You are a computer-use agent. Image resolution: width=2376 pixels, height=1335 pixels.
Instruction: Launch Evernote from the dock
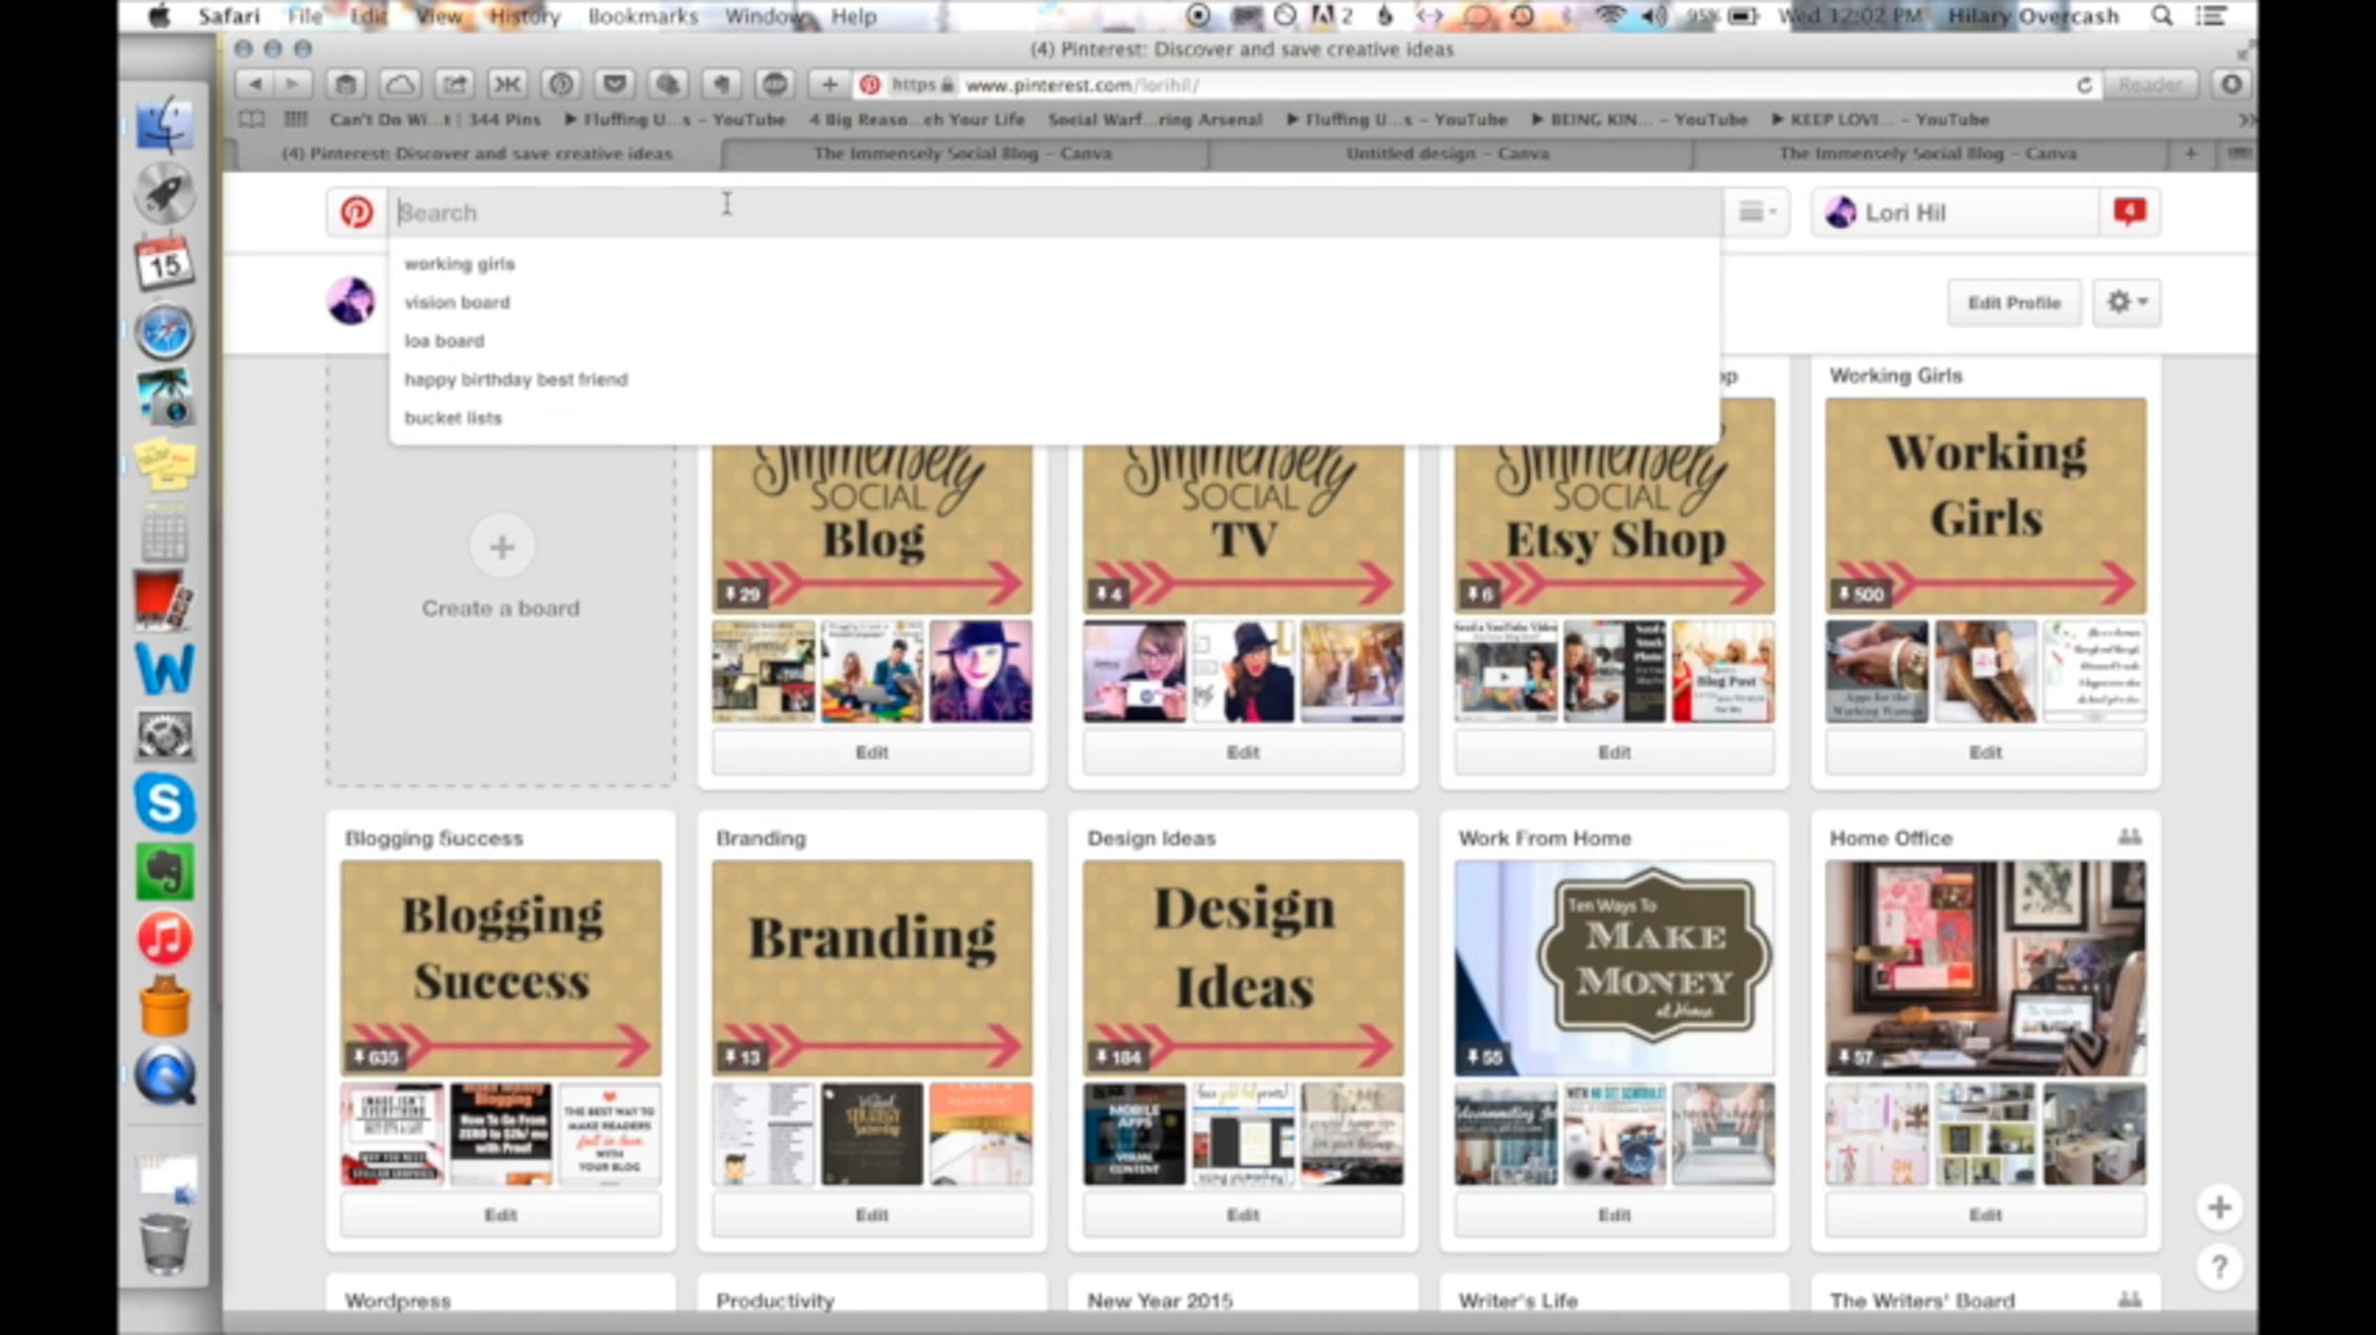tap(164, 871)
